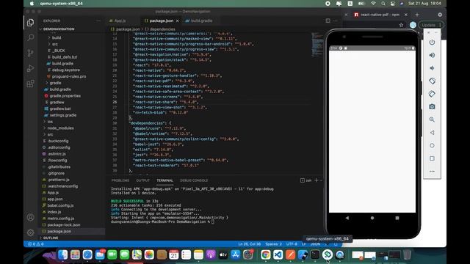470x264 pixels.
Task: Open settings.gradle in the explorer
Action: 63,115
